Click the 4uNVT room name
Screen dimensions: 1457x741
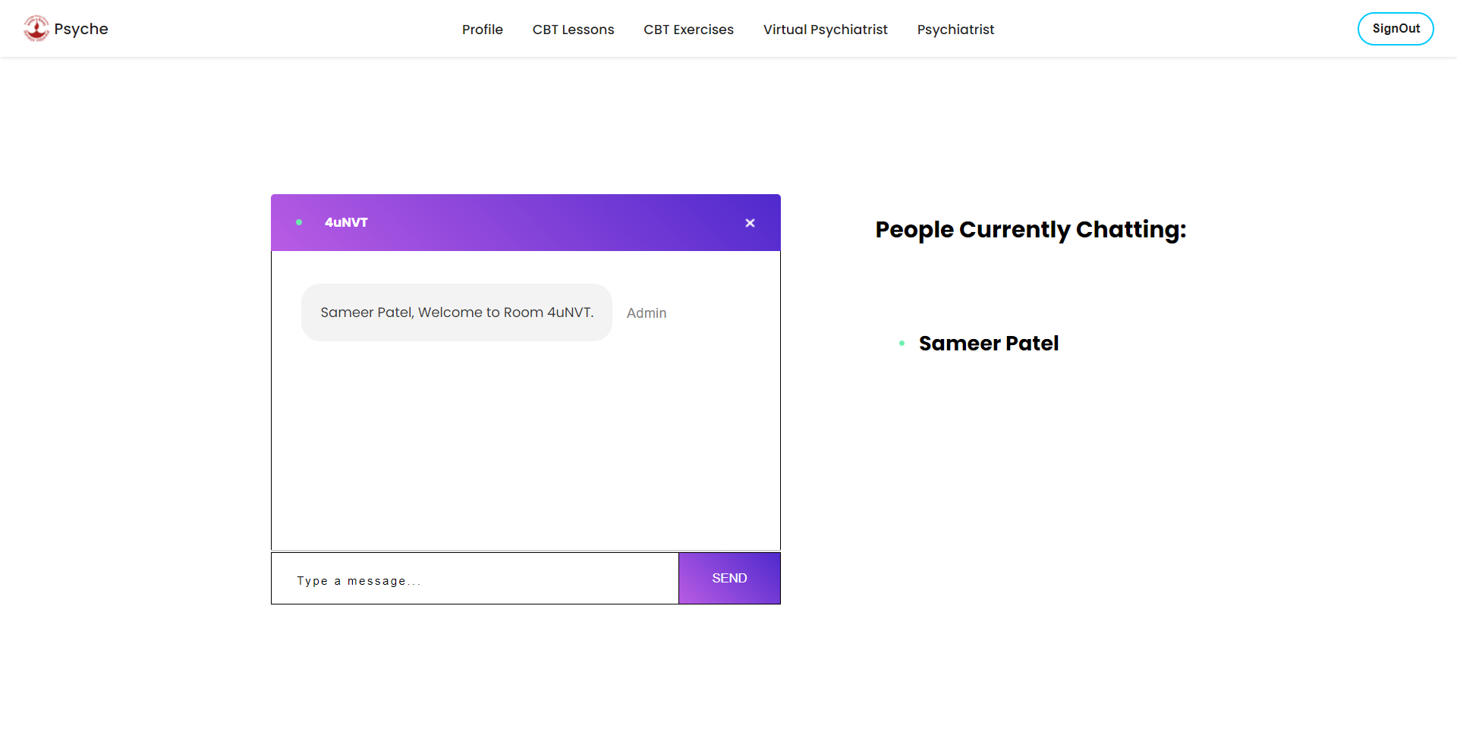[346, 222]
